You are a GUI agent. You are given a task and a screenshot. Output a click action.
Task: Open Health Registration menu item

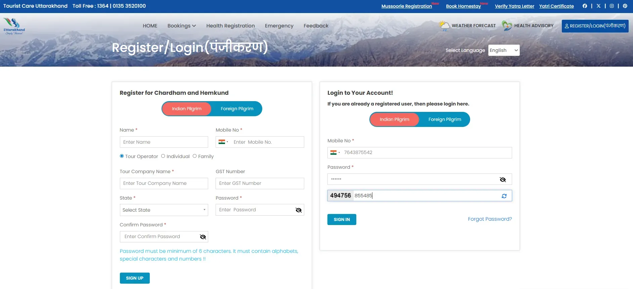point(230,26)
